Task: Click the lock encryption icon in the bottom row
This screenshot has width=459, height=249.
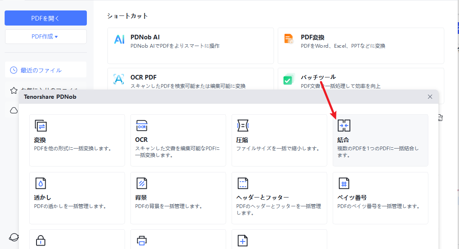Action: tap(41, 241)
